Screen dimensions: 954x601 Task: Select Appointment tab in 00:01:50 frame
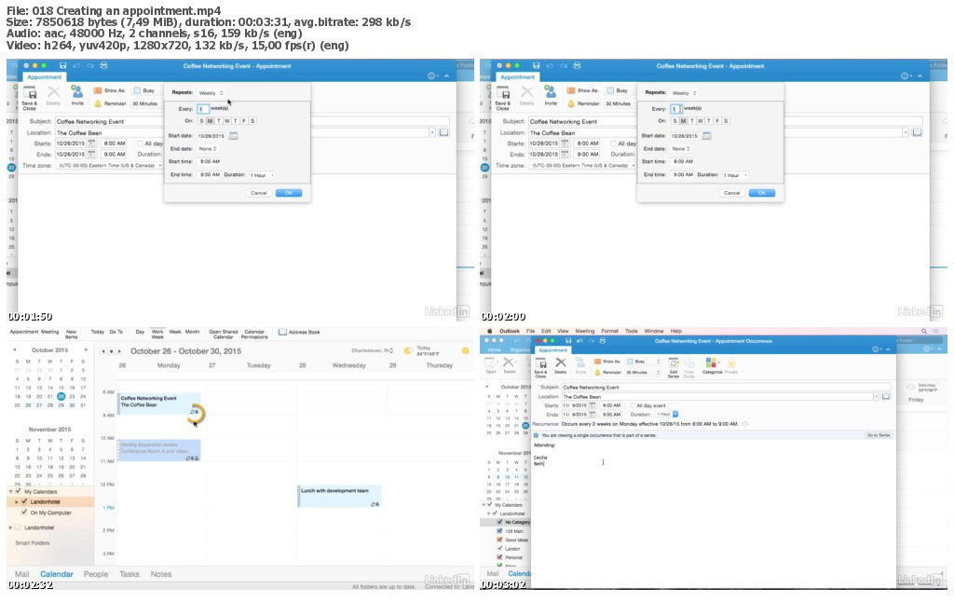(45, 77)
